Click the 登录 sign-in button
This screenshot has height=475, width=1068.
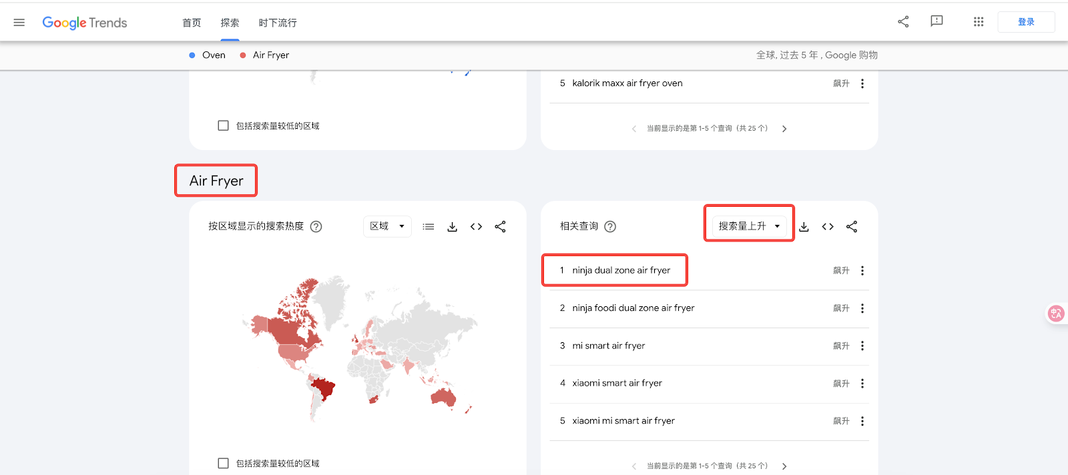point(1026,22)
